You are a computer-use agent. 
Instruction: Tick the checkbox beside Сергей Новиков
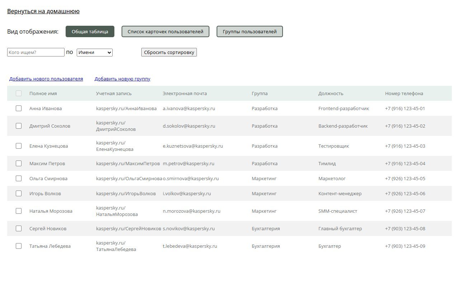(x=19, y=228)
